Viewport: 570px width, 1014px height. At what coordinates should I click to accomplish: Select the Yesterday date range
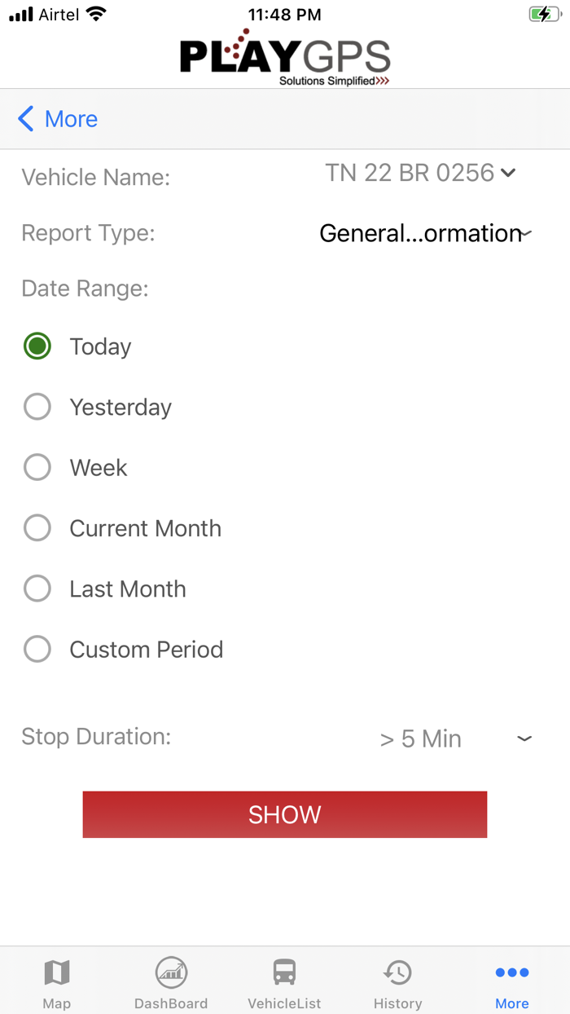[37, 407]
